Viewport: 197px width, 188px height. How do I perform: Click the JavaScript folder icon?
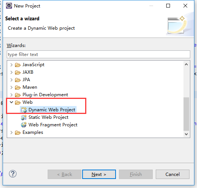pyautogui.click(x=18, y=65)
